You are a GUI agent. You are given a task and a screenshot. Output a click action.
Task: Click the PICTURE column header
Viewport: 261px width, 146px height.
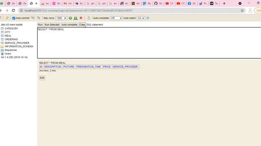pyautogui.click(x=69, y=67)
